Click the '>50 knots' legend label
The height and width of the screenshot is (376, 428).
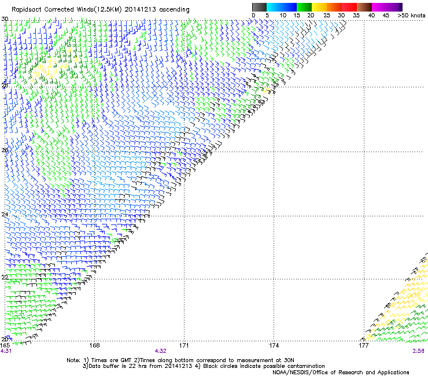(x=411, y=15)
